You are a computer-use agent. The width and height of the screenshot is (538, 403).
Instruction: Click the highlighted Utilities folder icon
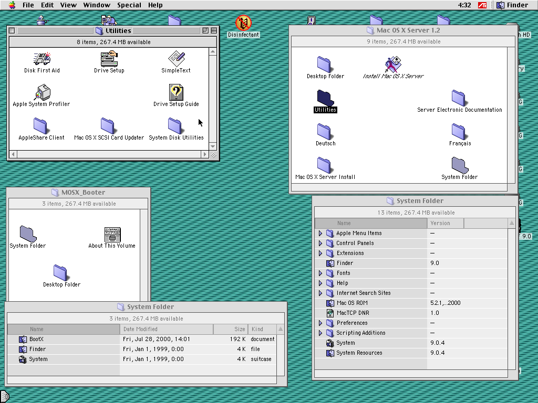tap(325, 98)
